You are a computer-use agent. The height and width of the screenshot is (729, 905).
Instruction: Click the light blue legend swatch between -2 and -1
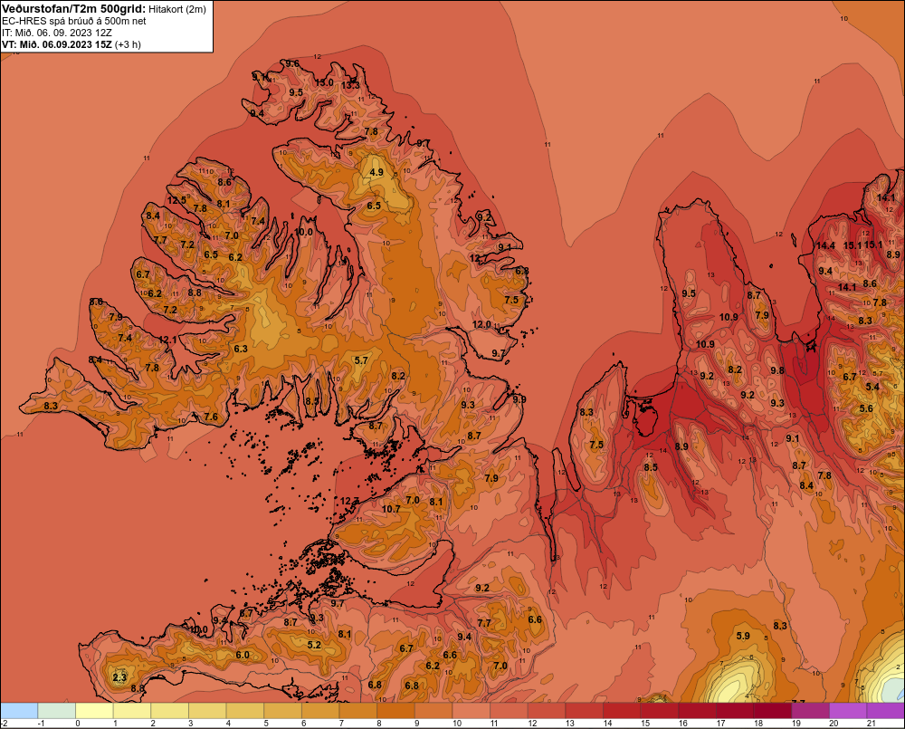[x=19, y=710]
